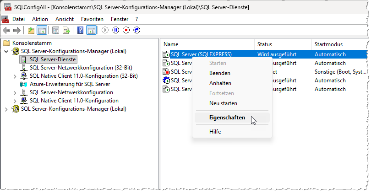Choose Beenden in the context menu
Image resolution: width=371 pixels, height=193 pixels.
click(232, 73)
